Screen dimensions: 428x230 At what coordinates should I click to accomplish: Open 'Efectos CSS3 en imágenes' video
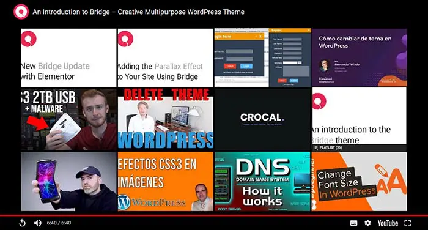point(166,182)
